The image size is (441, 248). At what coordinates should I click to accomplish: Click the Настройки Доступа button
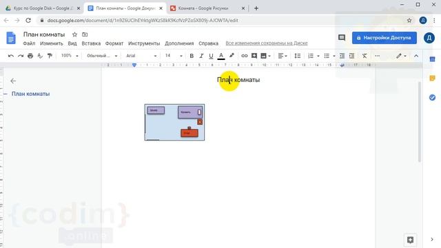[x=384, y=38]
